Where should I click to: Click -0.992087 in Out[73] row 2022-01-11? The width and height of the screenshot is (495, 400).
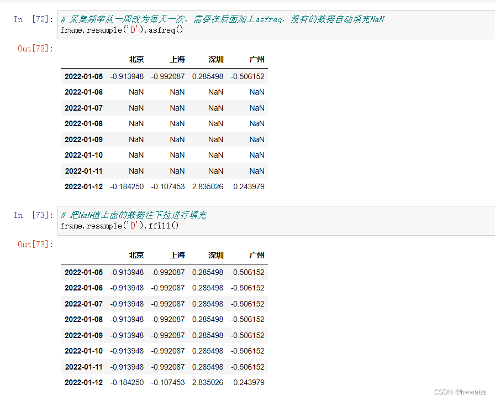(168, 367)
